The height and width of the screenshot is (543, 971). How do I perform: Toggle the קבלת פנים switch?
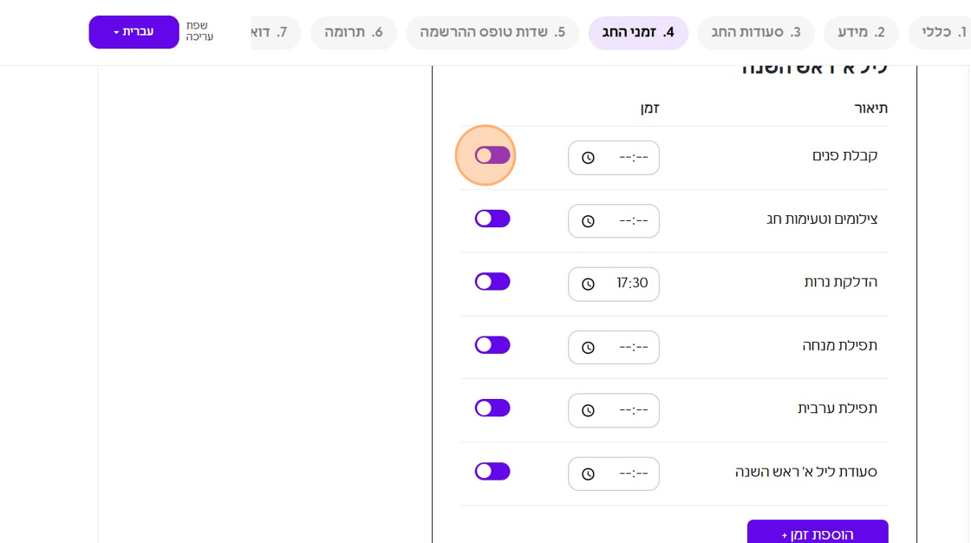(492, 155)
